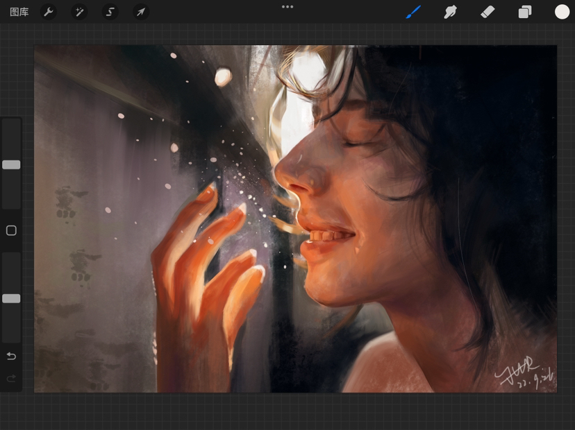Screen dimensions: 575x430
Task: Tap the three-dot handle at top center
Action: click(287, 7)
